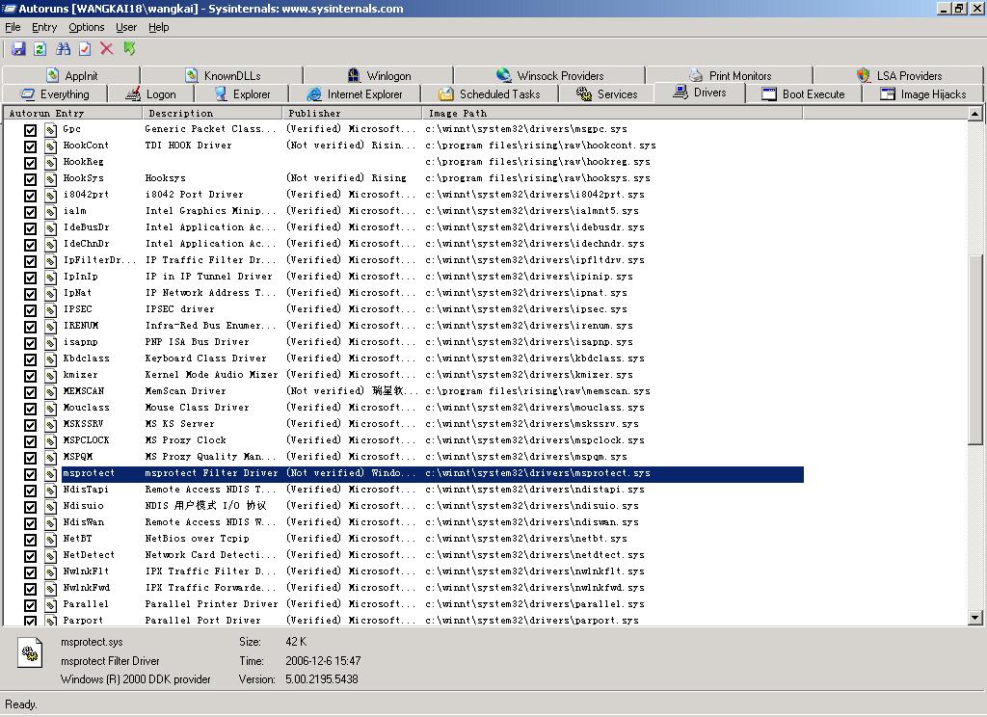
Task: Select the Mouclass entry name
Action: pos(86,408)
